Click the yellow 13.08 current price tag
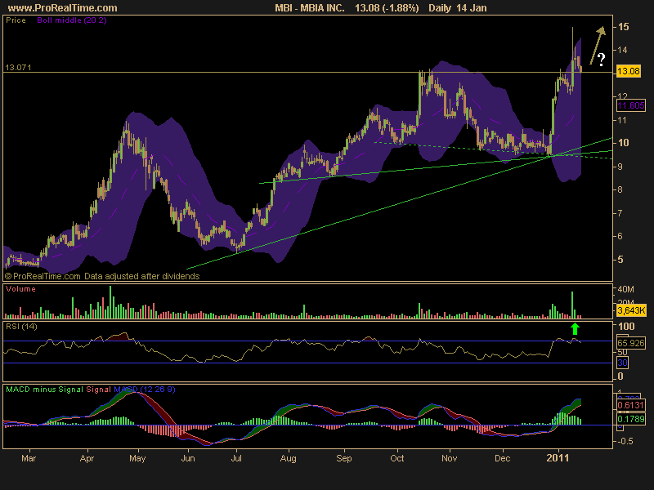654x490 pixels. tap(628, 71)
